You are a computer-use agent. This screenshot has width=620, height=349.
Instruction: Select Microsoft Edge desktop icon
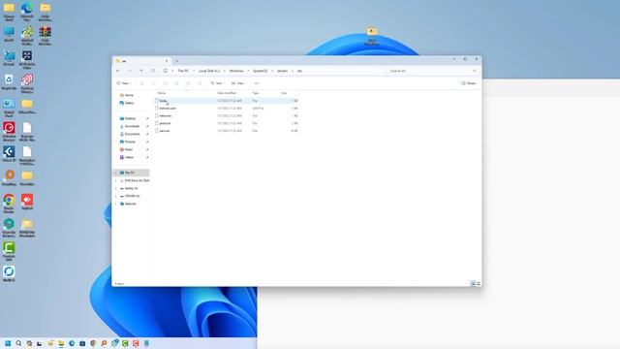27,11
